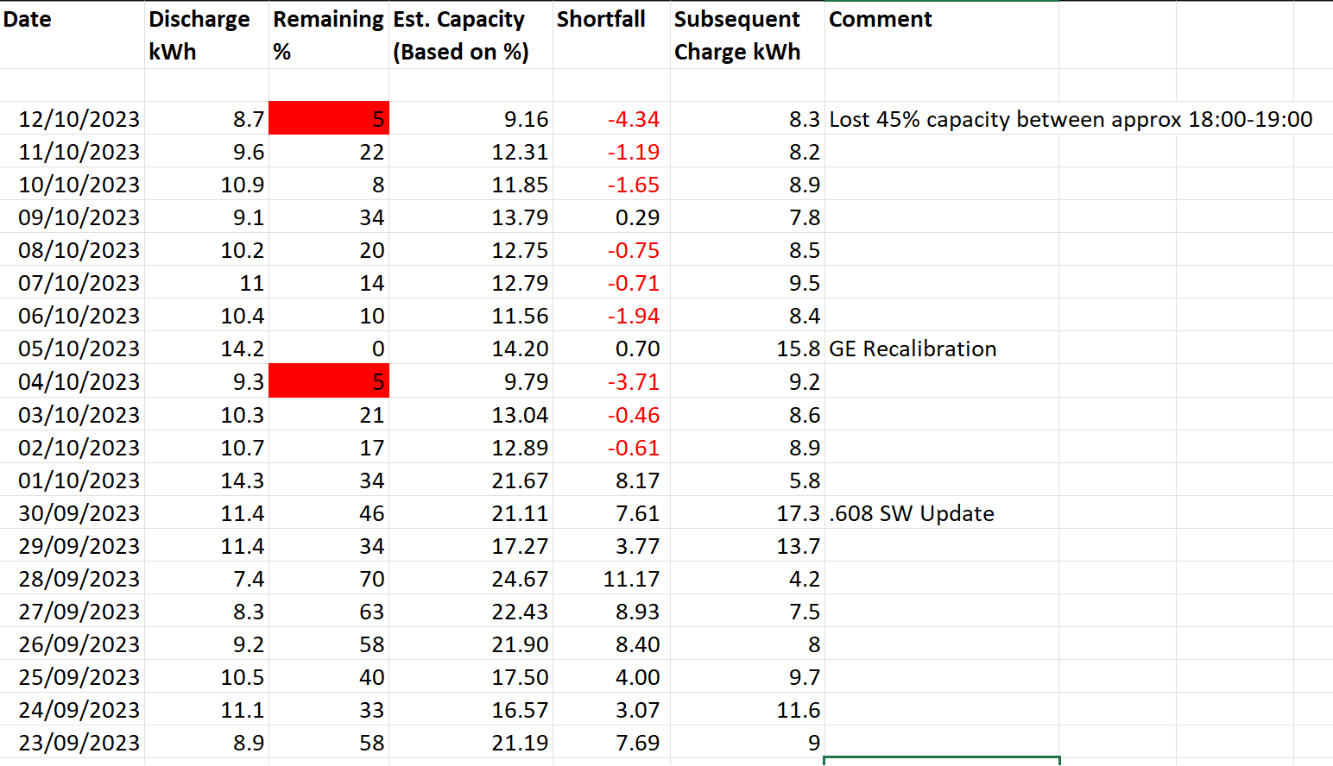Click the GE Recalibration comment cell
This screenshot has width=1333, height=766.
pyautogui.click(x=942, y=348)
